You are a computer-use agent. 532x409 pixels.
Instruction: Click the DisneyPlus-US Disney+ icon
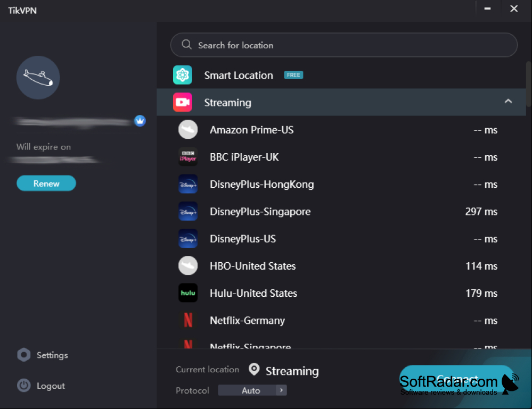[188, 238]
